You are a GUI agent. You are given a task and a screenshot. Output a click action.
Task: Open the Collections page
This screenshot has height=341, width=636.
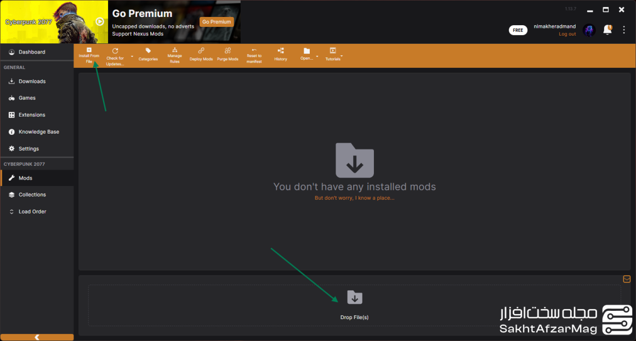pyautogui.click(x=37, y=195)
